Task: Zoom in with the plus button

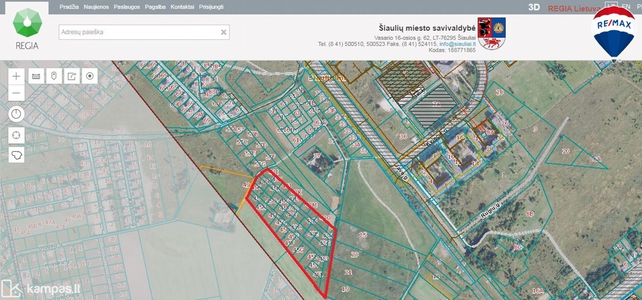Action: point(16,76)
